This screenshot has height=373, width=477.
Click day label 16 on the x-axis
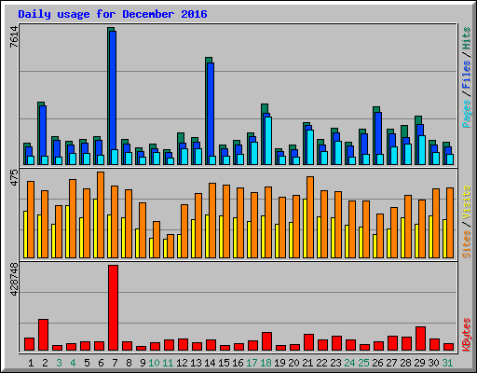(x=238, y=363)
